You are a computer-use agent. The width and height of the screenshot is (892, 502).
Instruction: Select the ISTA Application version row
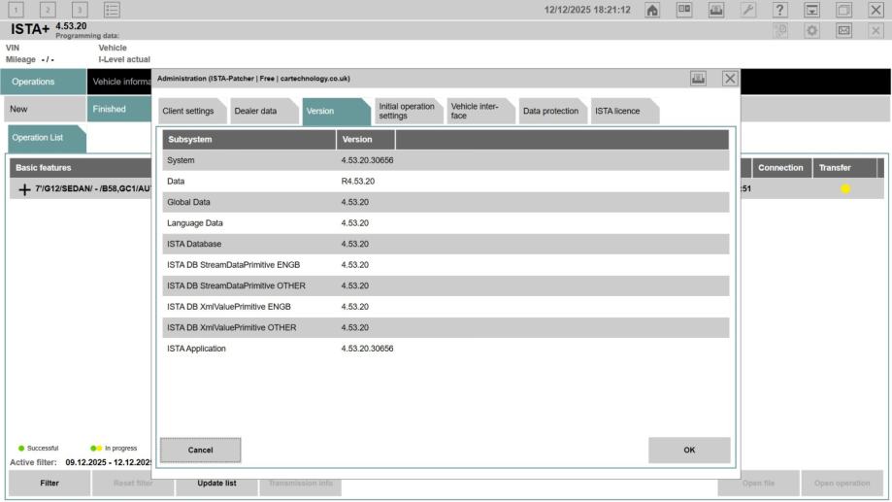click(x=445, y=349)
